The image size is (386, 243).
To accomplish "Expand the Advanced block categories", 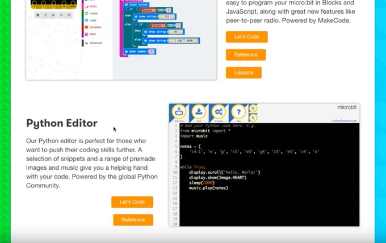I will pos(97,43).
